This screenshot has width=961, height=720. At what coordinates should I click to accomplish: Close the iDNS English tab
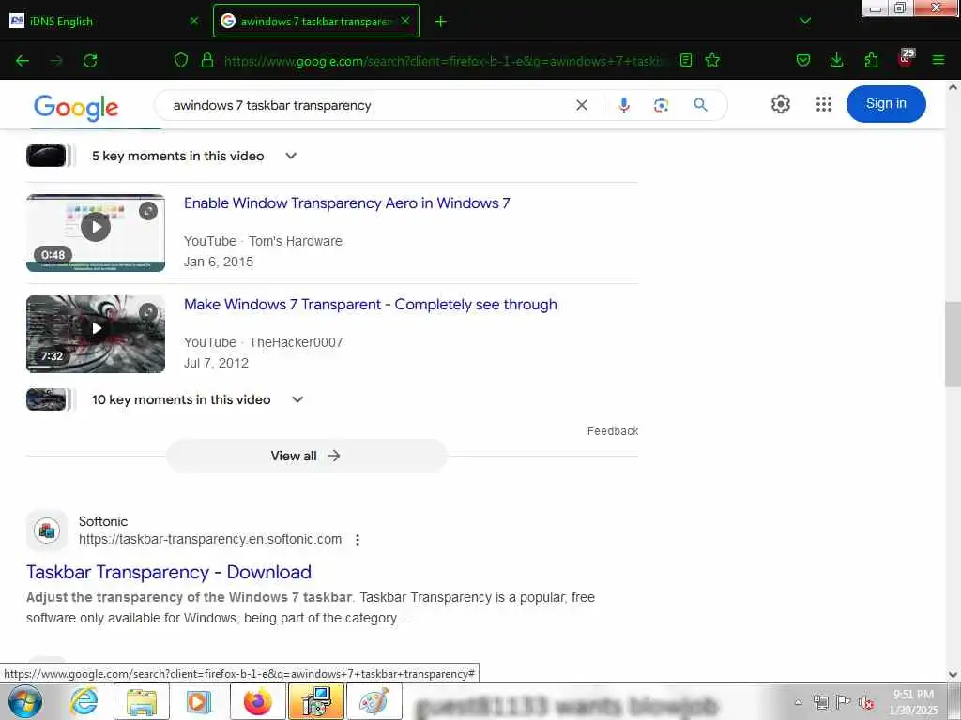click(x=194, y=21)
